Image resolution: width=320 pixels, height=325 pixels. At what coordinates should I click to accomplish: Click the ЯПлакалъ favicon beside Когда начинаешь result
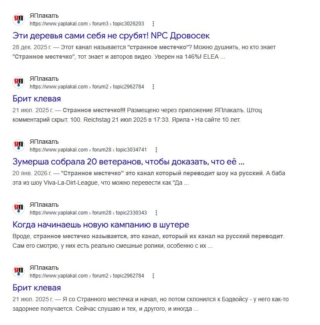click(x=19, y=208)
